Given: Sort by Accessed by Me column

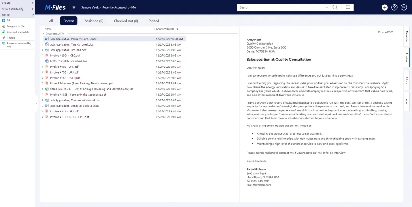Looking at the screenshot, I should (165, 29).
